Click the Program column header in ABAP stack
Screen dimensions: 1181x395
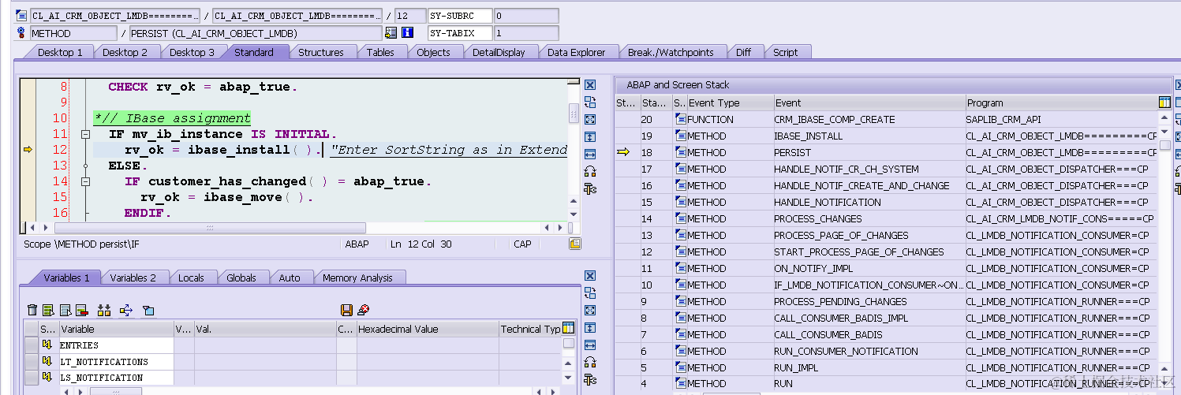coord(1062,102)
